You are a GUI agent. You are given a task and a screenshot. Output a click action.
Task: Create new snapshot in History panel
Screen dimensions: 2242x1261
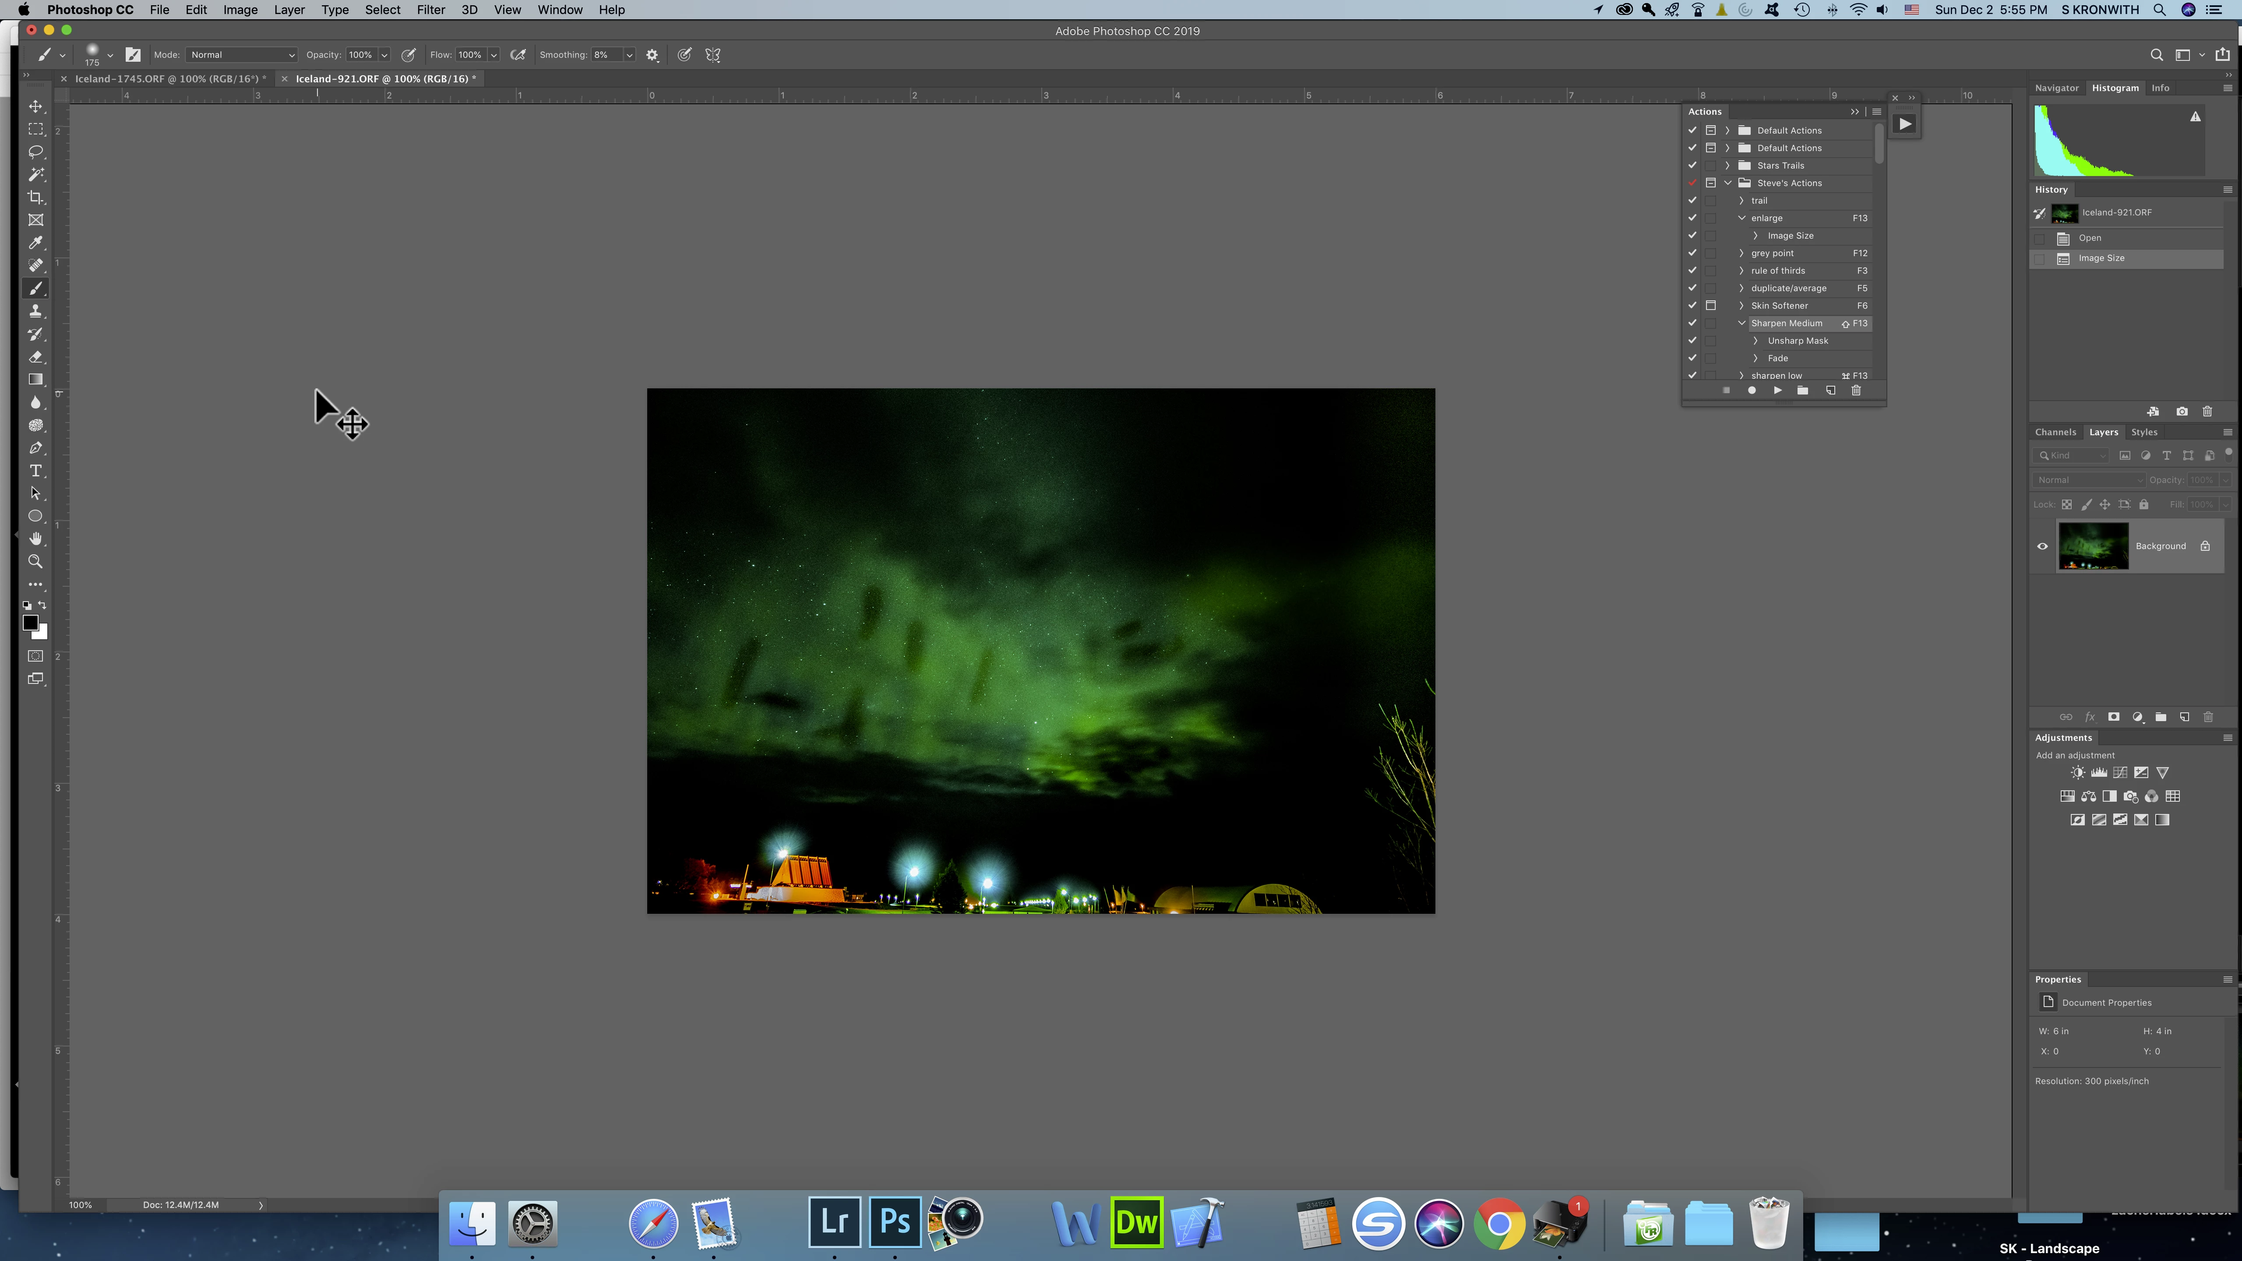point(2181,412)
